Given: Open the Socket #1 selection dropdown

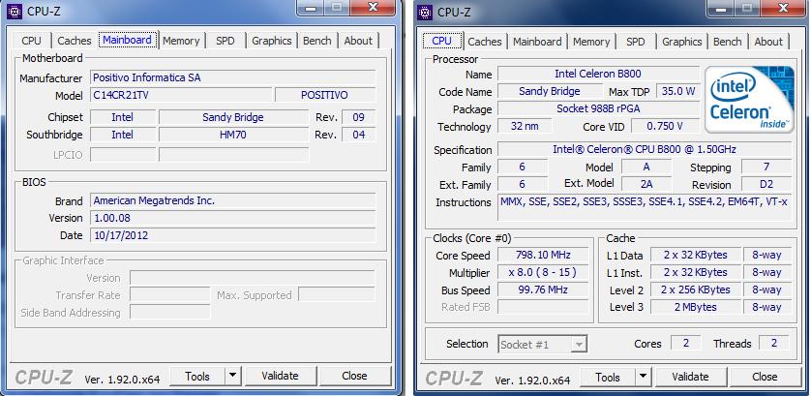Looking at the screenshot, I should [x=543, y=345].
